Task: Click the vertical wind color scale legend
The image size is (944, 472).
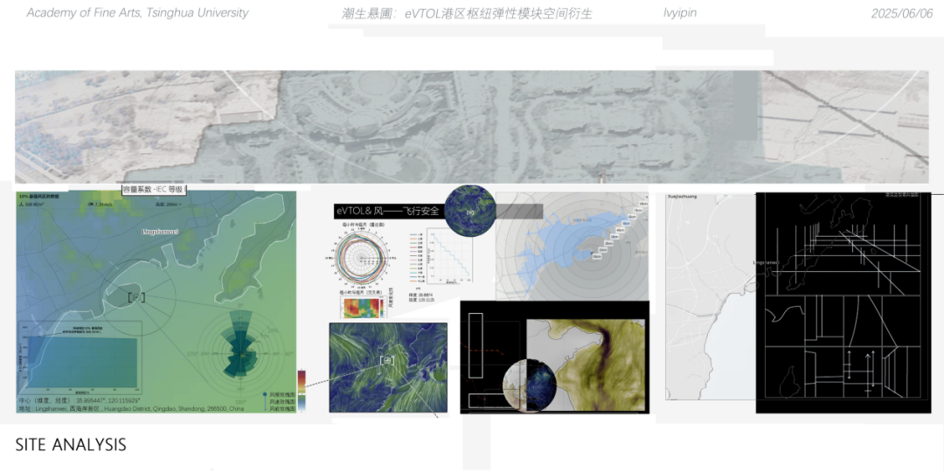Action: (x=302, y=390)
